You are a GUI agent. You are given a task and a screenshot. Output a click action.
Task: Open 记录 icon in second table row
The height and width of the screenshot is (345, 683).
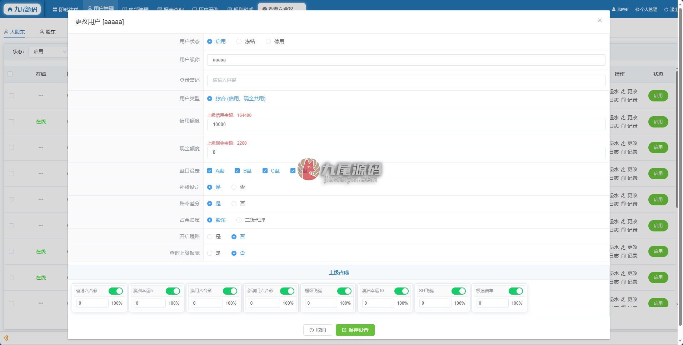[623, 126]
